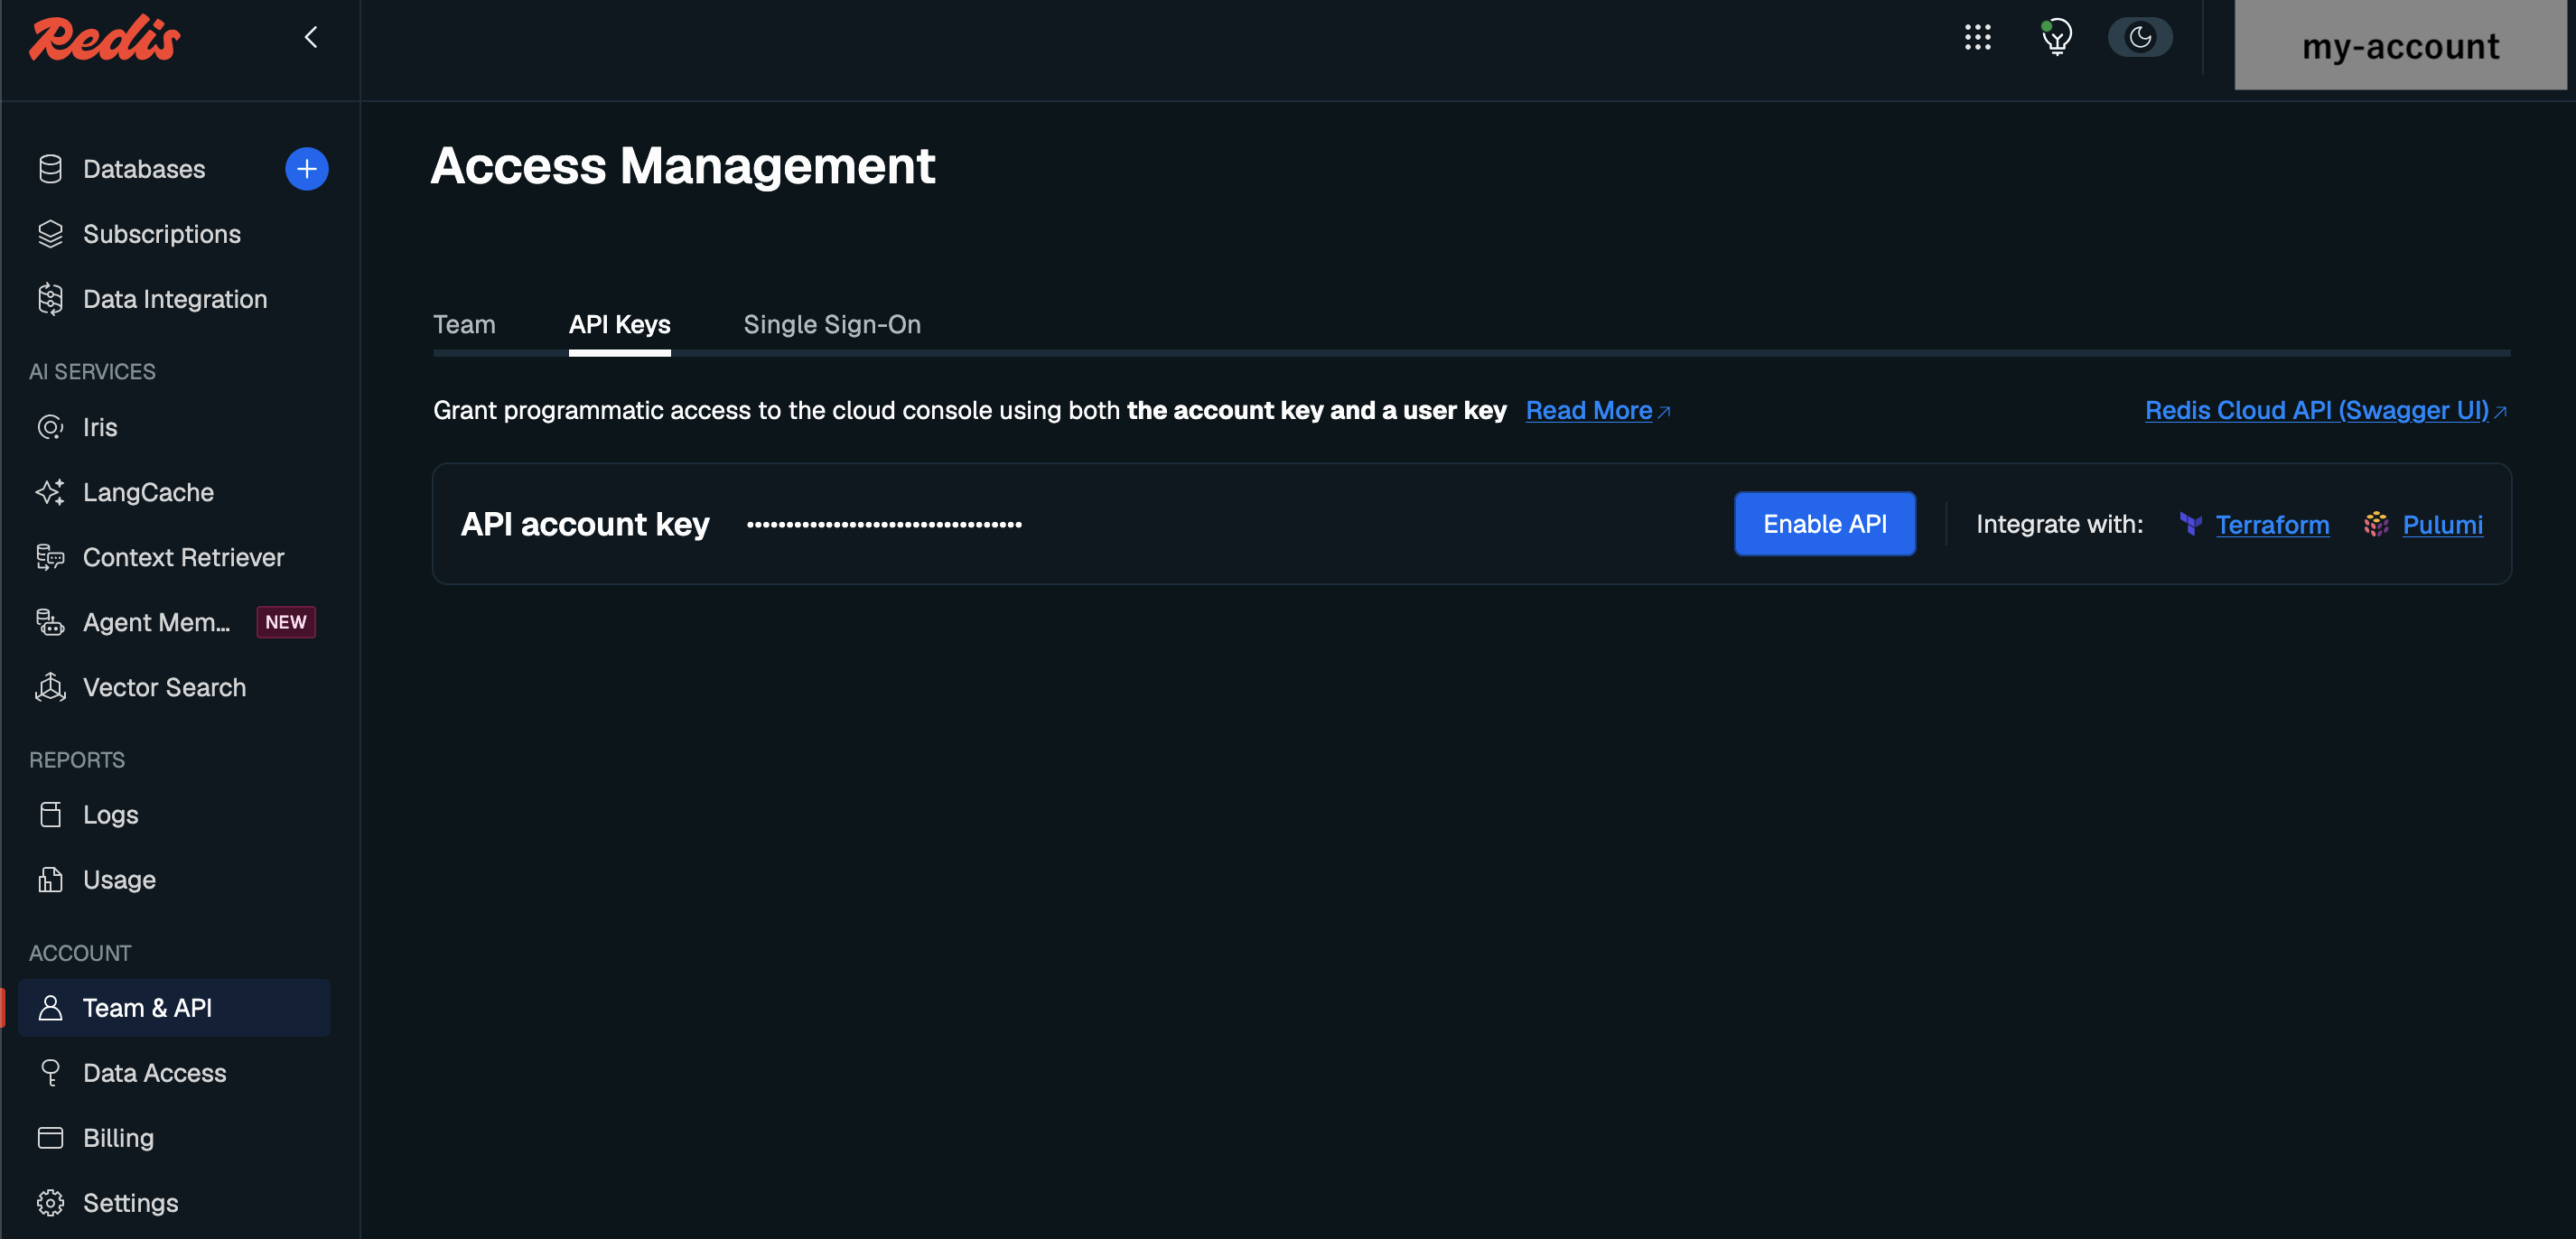Open the Pulumi link
Viewport: 2576px width, 1239px height.
point(2442,524)
